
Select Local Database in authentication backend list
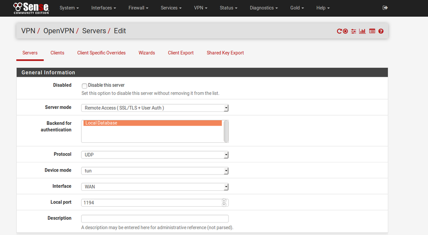[152, 123]
